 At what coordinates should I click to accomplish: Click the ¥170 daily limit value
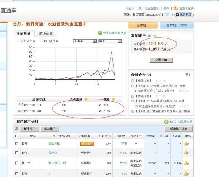point(124,153)
